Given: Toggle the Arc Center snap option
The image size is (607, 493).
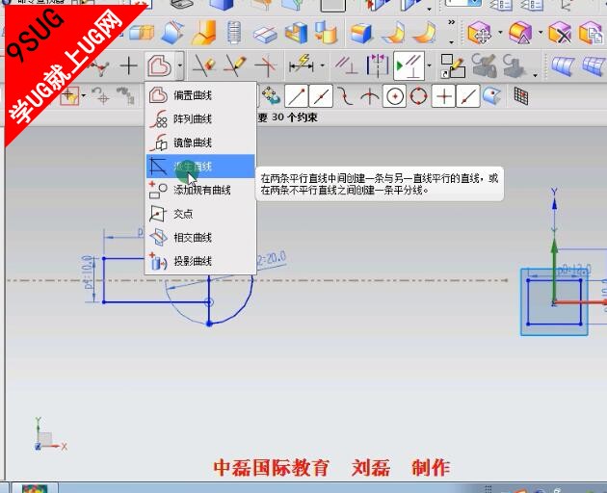Looking at the screenshot, I should (394, 95).
